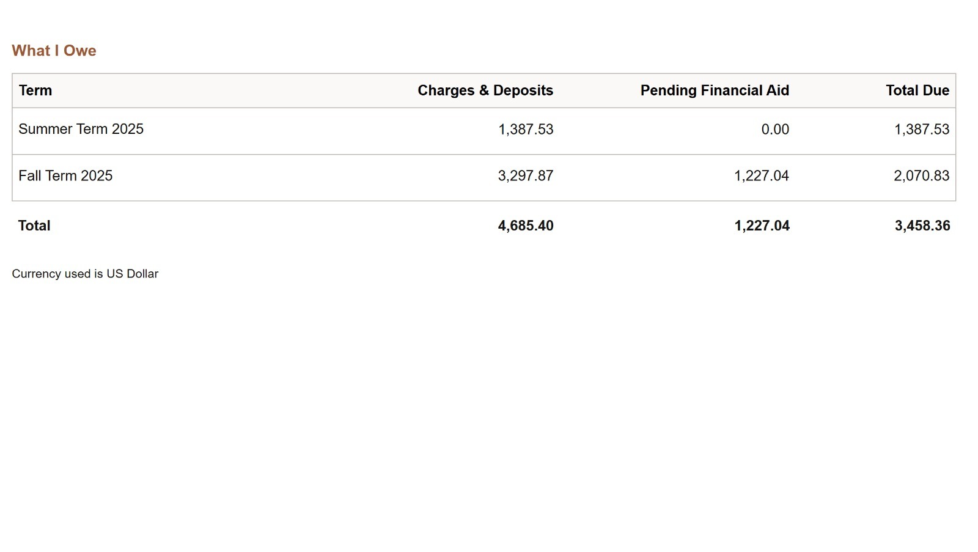Click grand total due 3,458.36
The width and height of the screenshot is (978, 552).
click(x=922, y=226)
